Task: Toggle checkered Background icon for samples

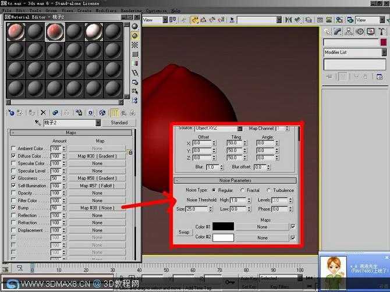Action: 135,45
